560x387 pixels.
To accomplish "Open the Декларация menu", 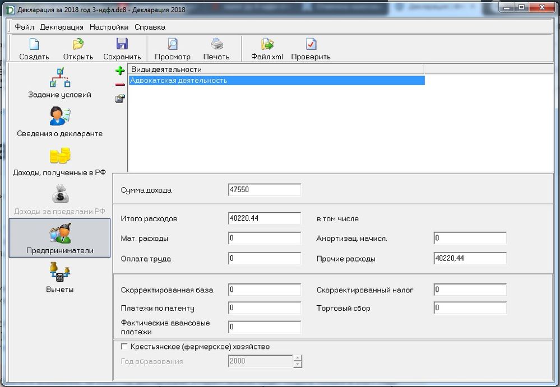I will [62, 27].
